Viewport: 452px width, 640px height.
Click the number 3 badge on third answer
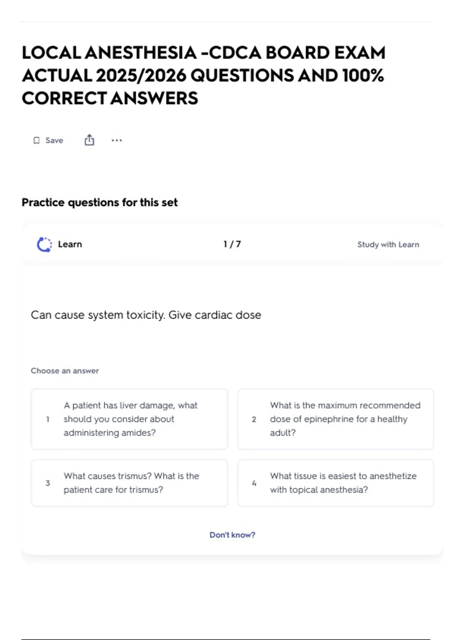pos(48,483)
